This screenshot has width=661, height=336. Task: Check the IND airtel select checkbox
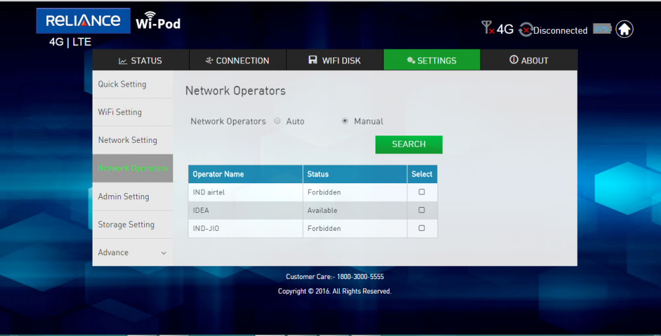(x=422, y=192)
